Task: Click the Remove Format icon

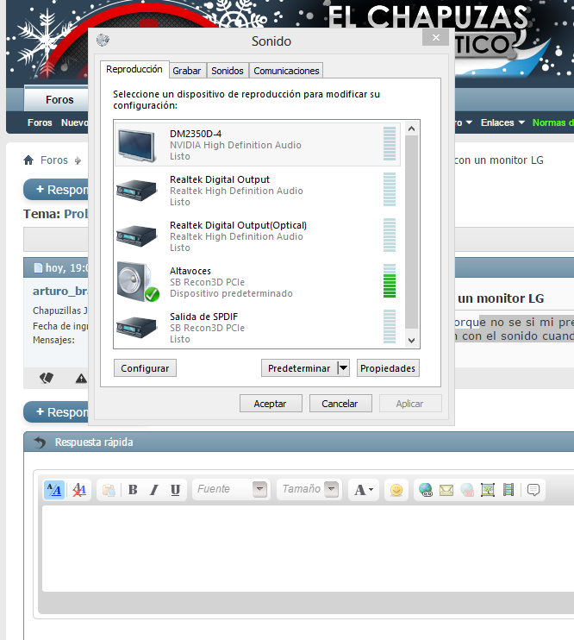Action: tap(79, 489)
